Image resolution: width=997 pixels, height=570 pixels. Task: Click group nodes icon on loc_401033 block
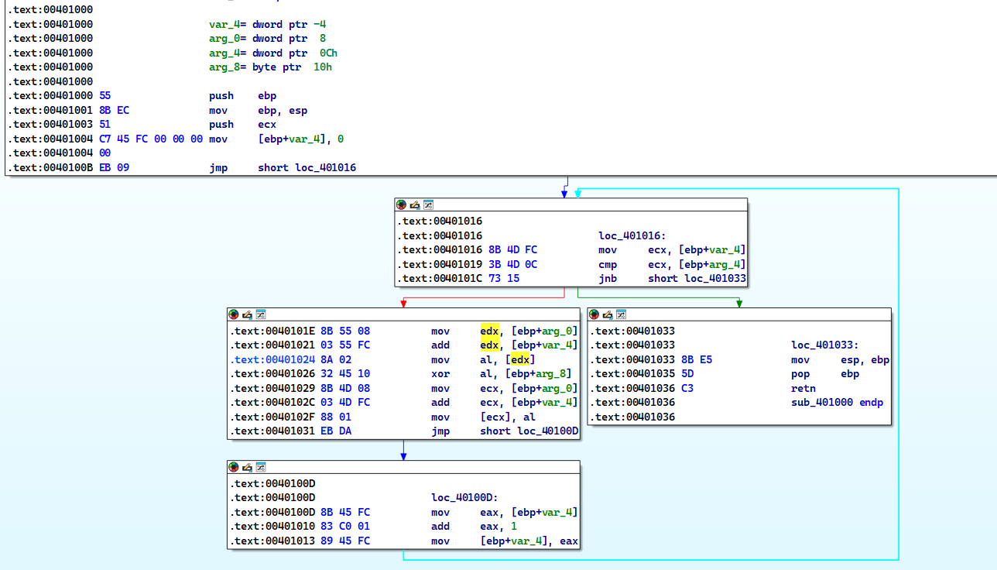click(x=621, y=314)
